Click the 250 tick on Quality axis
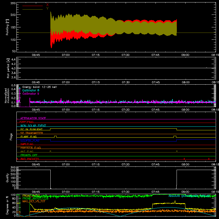The height and width of the screenshot is (219, 219). click(x=13, y=170)
